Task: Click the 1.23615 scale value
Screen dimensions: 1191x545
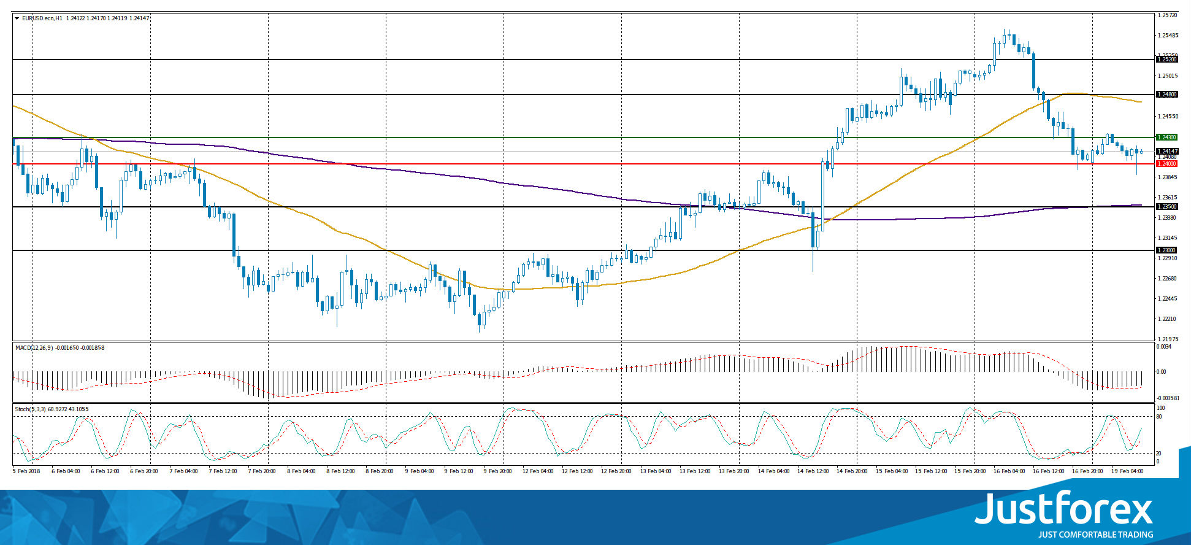Action: pos(1167,198)
